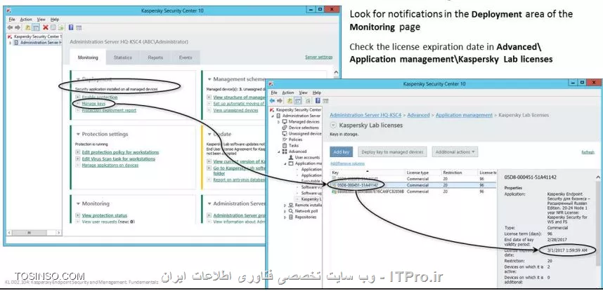Click the Forward arrow in the front window toolbar
The height and width of the screenshot is (291, 603).
click(x=280, y=100)
